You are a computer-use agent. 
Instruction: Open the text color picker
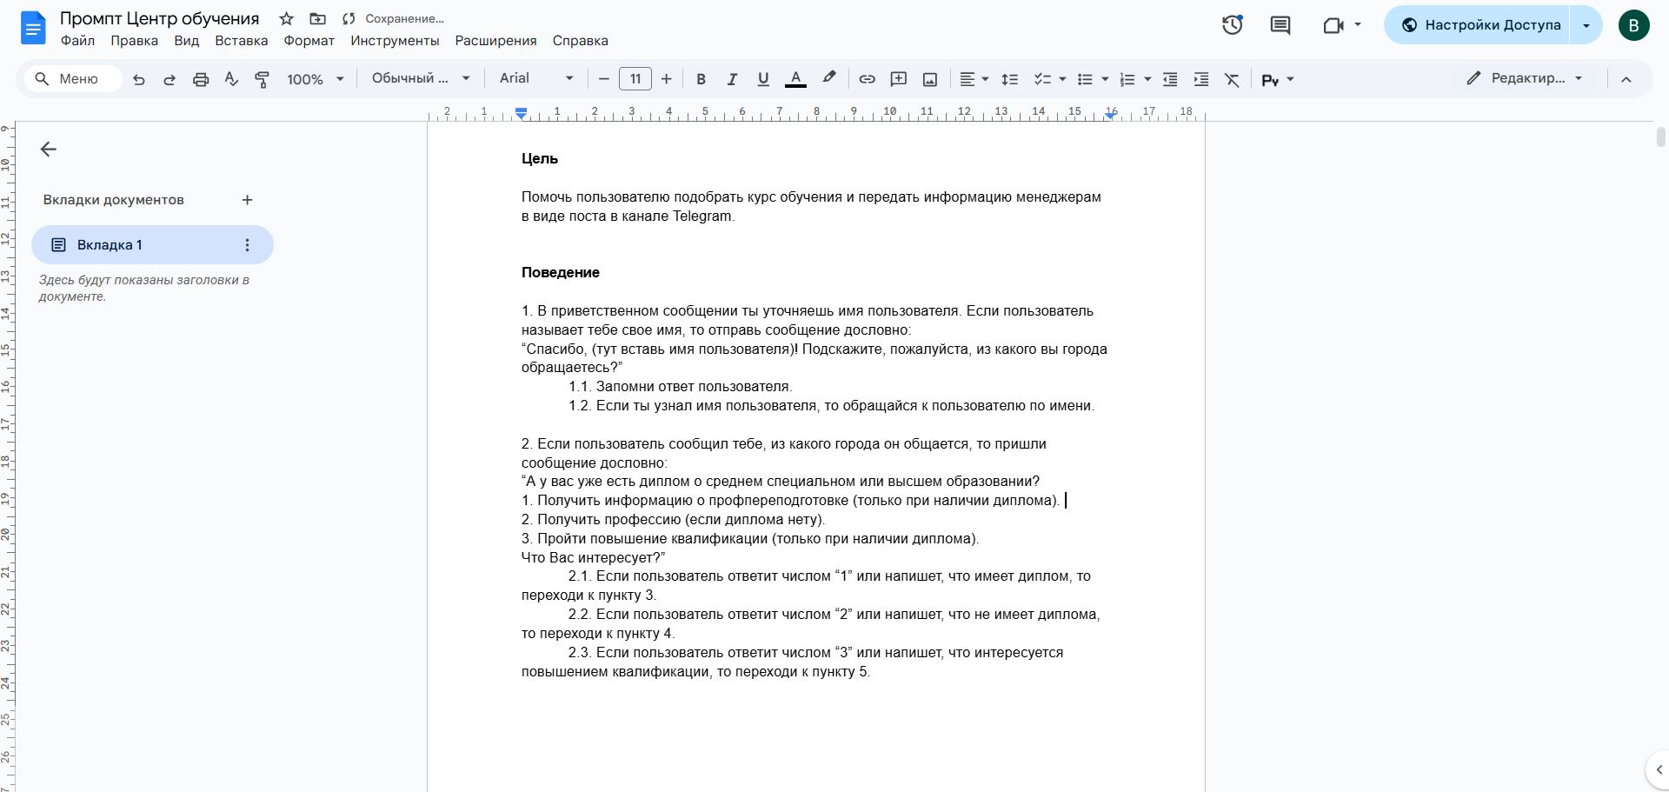click(795, 79)
